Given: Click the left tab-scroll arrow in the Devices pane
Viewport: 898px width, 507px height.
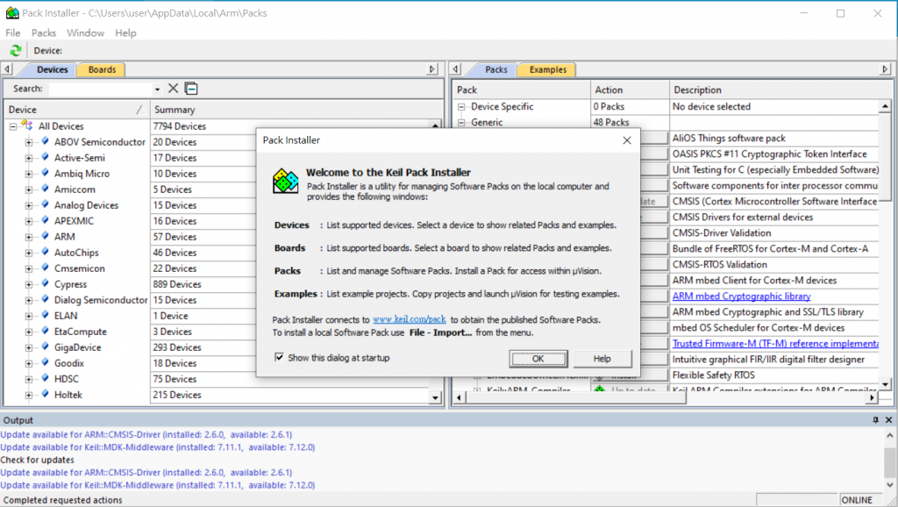Looking at the screenshot, I should coord(7,69).
